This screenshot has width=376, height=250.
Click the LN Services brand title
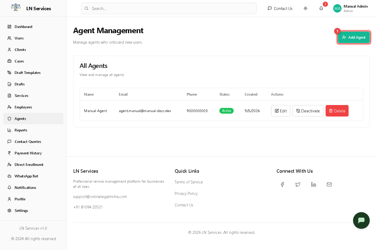tap(39, 8)
